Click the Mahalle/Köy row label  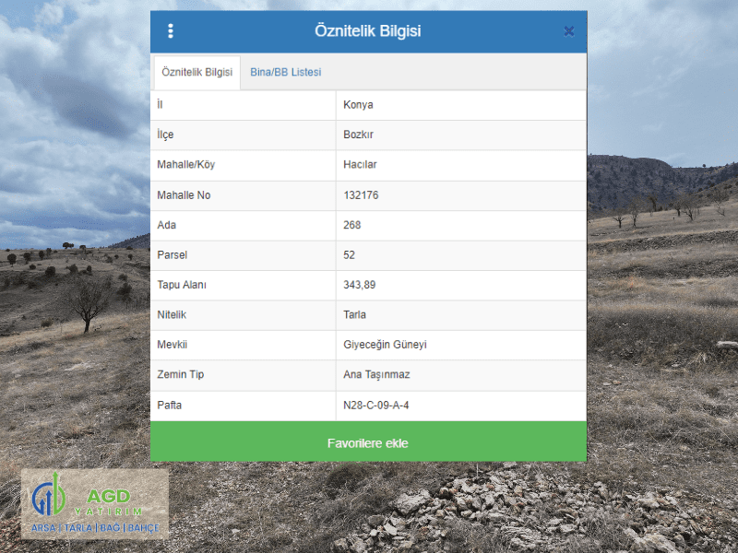click(185, 165)
